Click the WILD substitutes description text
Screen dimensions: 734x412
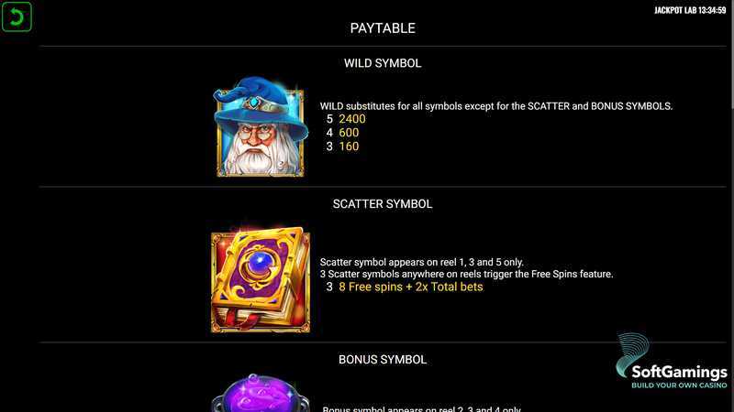pyautogui.click(x=496, y=106)
